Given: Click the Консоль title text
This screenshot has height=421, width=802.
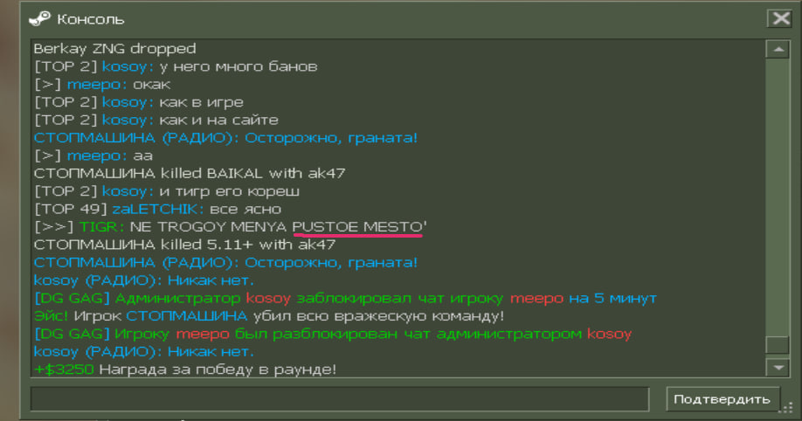Looking at the screenshot, I should tap(90, 18).
